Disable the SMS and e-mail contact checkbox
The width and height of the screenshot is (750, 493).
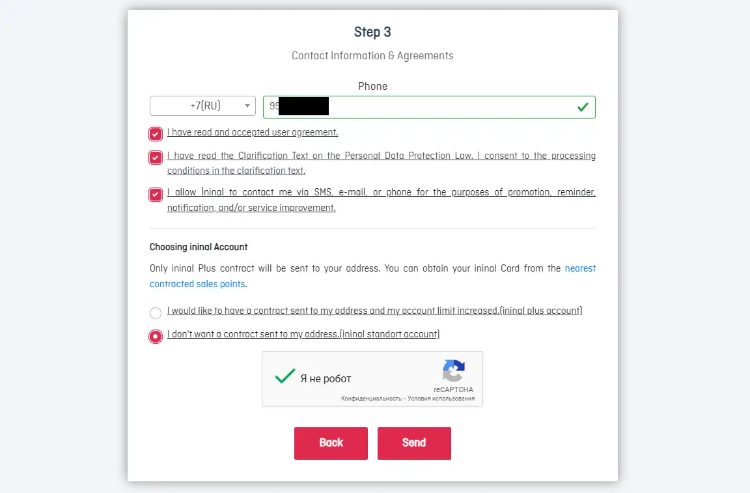(156, 194)
